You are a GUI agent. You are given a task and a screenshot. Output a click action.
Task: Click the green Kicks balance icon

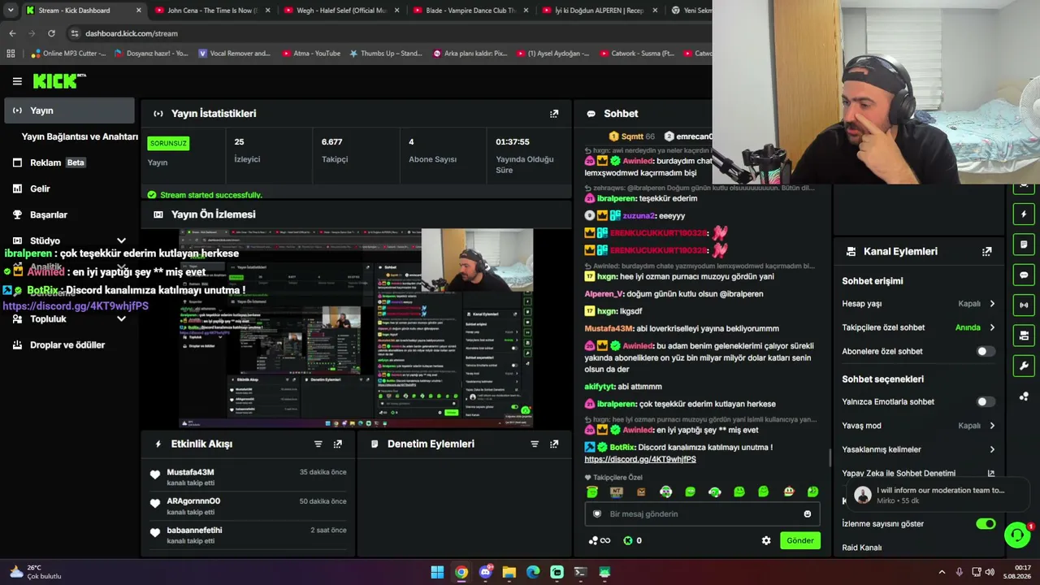pos(628,540)
